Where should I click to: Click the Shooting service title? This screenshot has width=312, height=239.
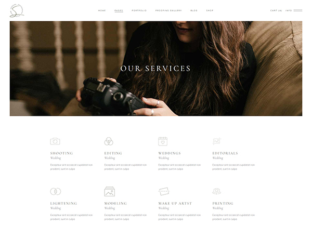tap(61, 153)
